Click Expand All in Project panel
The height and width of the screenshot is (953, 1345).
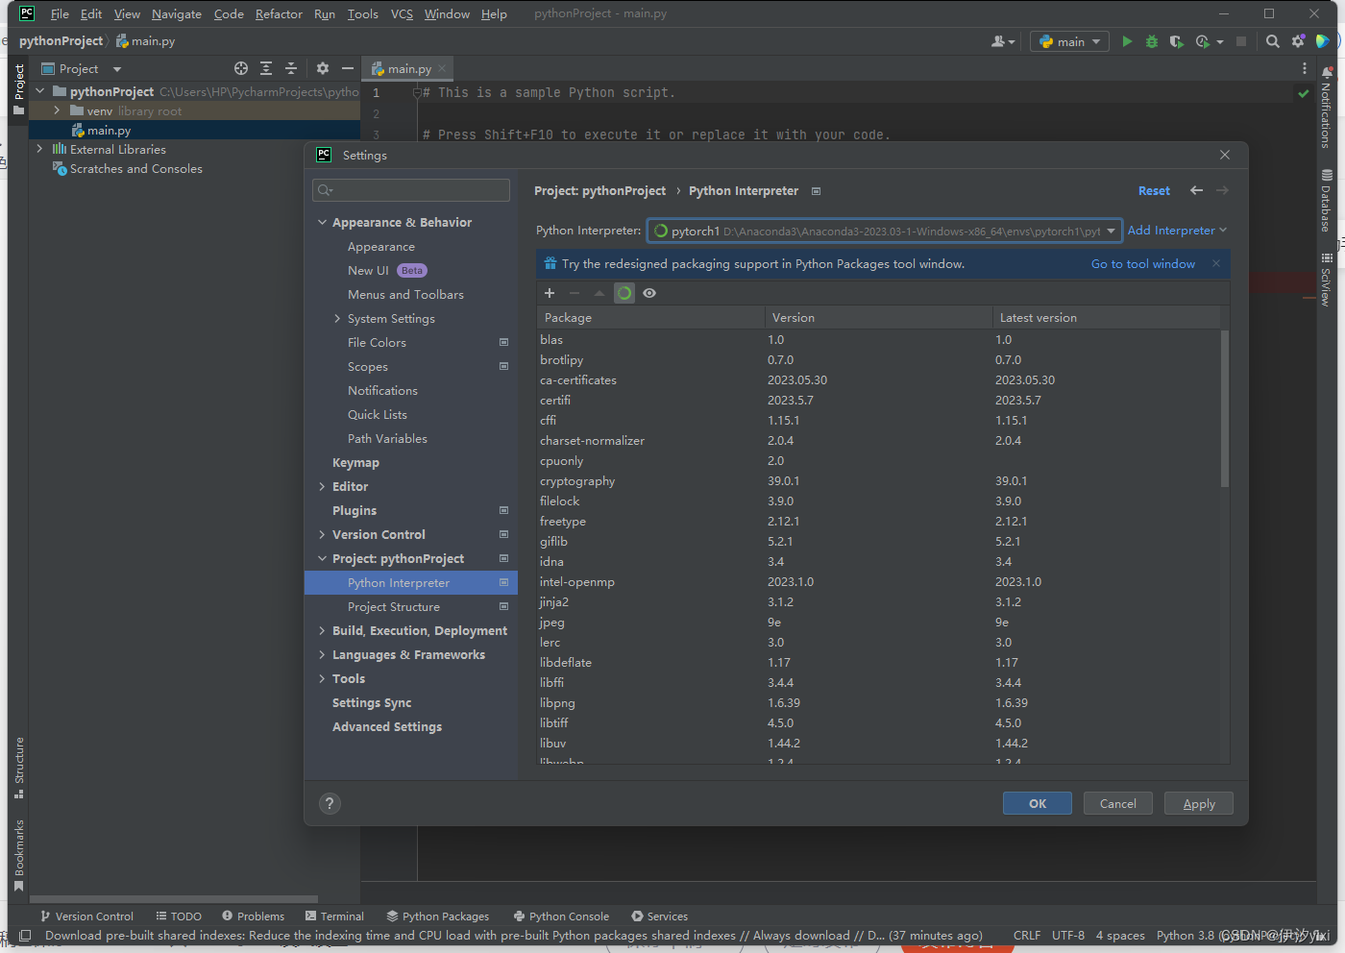coord(266,68)
